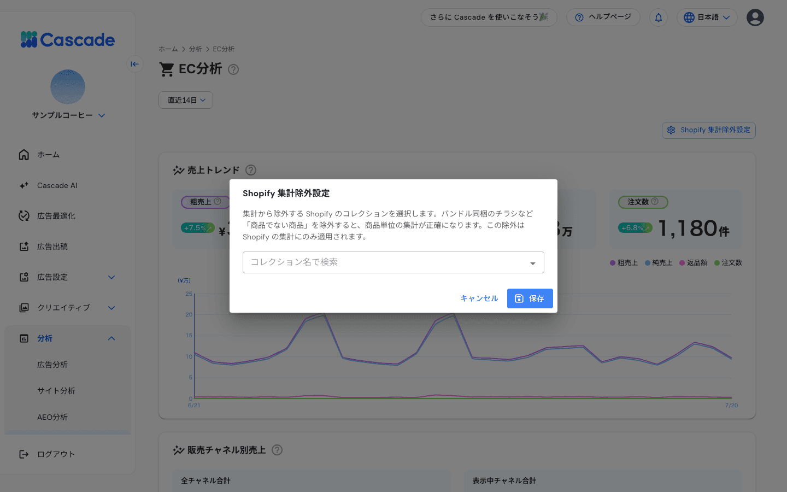Open ホーム in the sidebar
Screen dimensions: 787x492
click(68, 155)
